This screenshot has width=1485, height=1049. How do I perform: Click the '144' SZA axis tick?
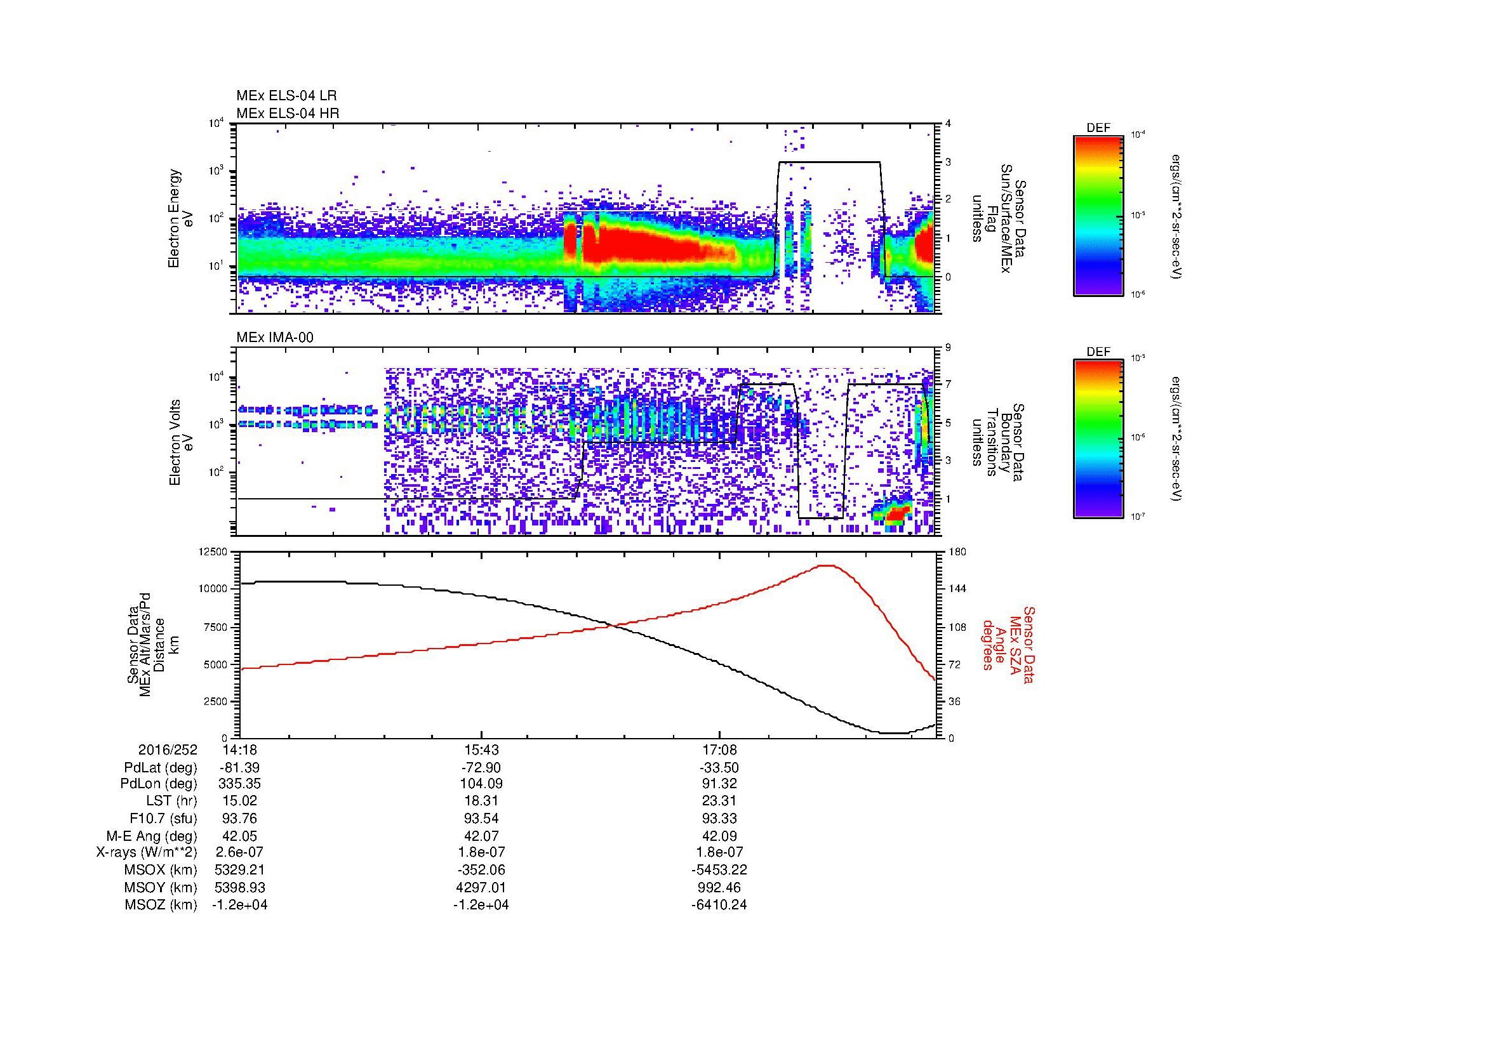point(957,589)
